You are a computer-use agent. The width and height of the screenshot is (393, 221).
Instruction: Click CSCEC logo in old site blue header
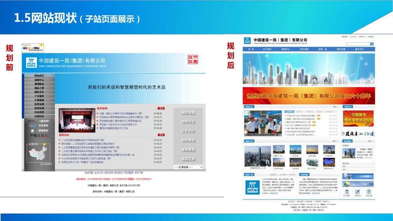click(x=31, y=63)
